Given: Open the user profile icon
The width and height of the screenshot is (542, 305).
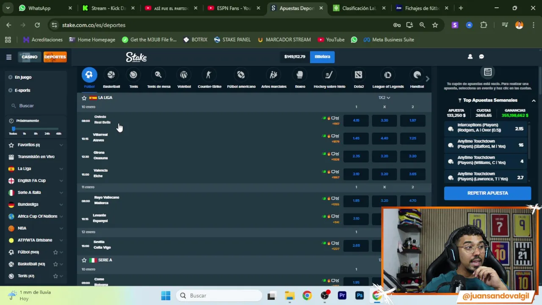Looking at the screenshot, I should pos(470,56).
